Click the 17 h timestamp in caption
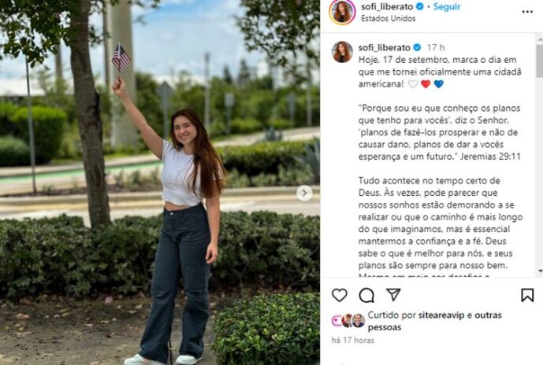 [436, 47]
